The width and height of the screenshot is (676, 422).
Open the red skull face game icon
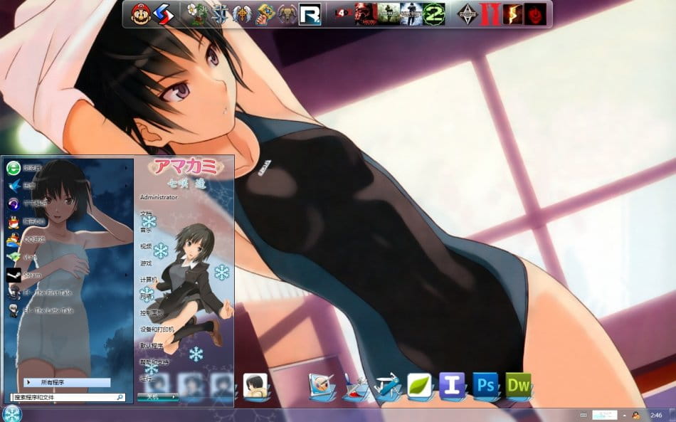[366, 14]
